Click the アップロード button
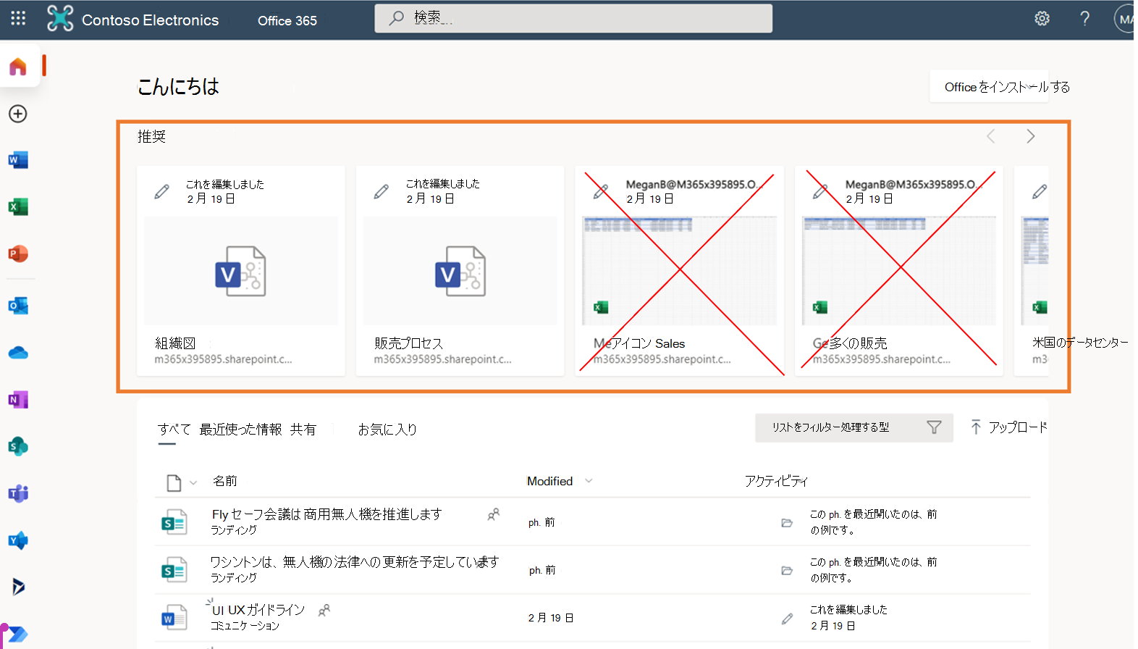The height and width of the screenshot is (649, 1138). [x=1008, y=427]
